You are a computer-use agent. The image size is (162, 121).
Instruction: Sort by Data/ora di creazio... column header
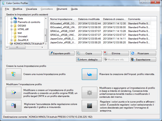tap(114, 19)
